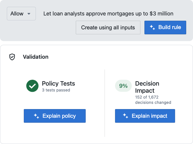The image size is (193, 144).
Task: Click the 3 tests passed text
Action: click(56, 90)
